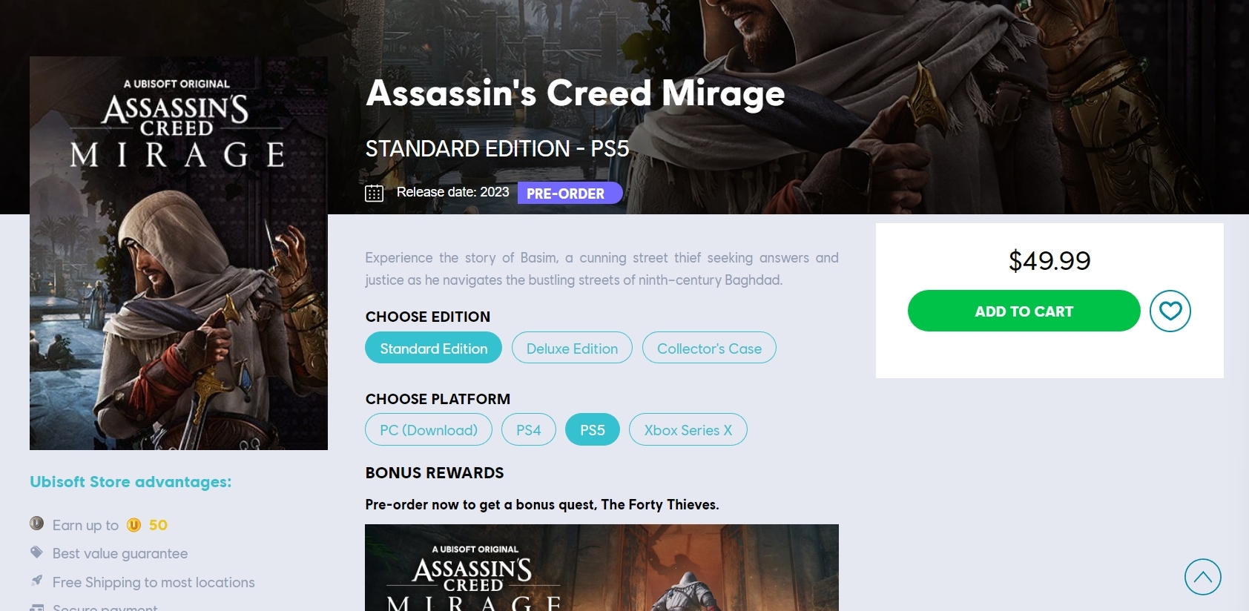The image size is (1249, 611).
Task: Click the rocket icon for Free Shipping
Action: tap(36, 581)
